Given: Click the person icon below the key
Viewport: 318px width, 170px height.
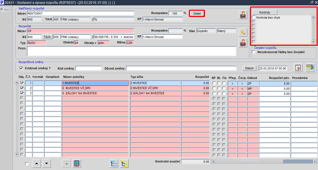Looking at the screenshot, I should (x=243, y=43).
